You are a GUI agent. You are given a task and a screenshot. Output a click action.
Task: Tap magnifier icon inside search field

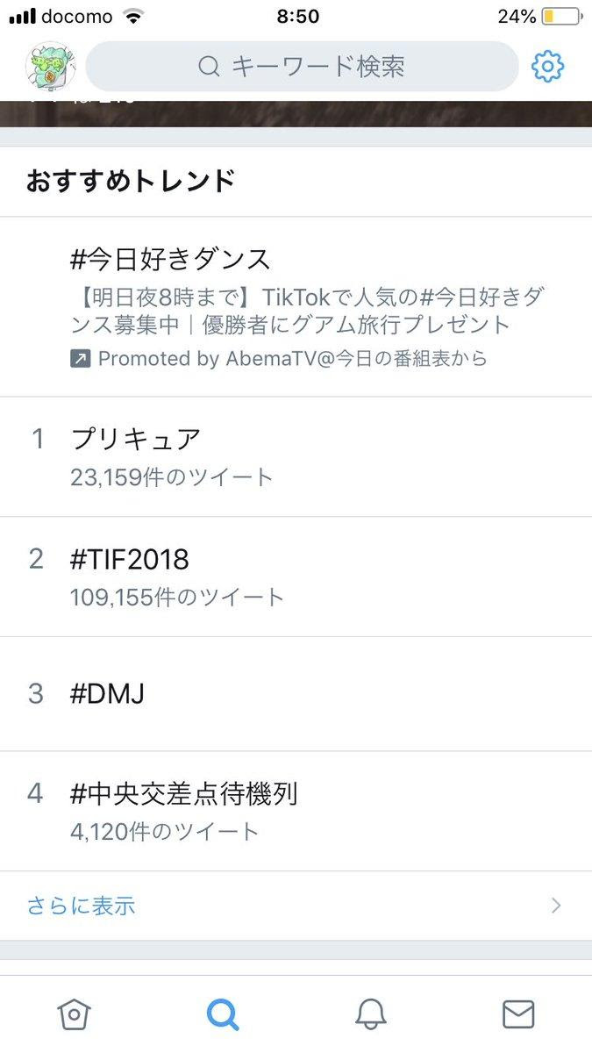click(209, 67)
